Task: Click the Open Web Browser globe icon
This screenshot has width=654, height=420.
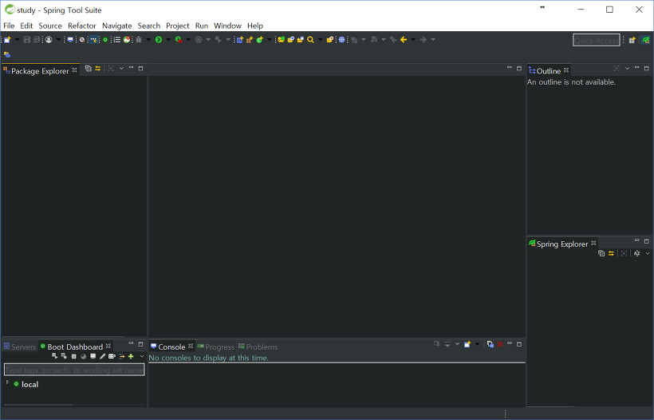Action: pos(341,40)
